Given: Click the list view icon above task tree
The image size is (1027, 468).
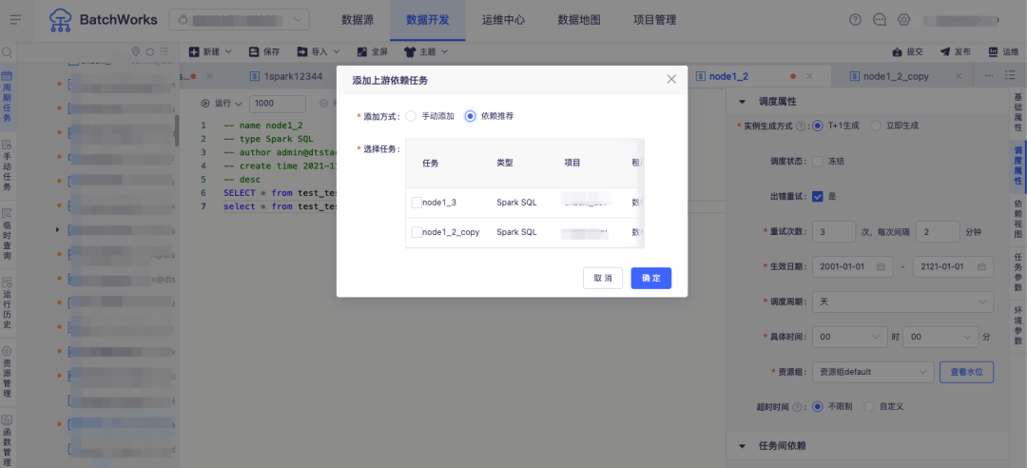Looking at the screenshot, I should pos(165,51).
